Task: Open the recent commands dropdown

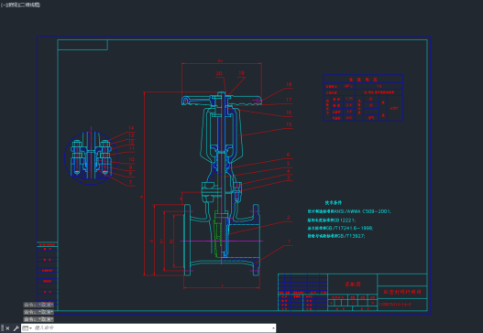Action: point(27,328)
